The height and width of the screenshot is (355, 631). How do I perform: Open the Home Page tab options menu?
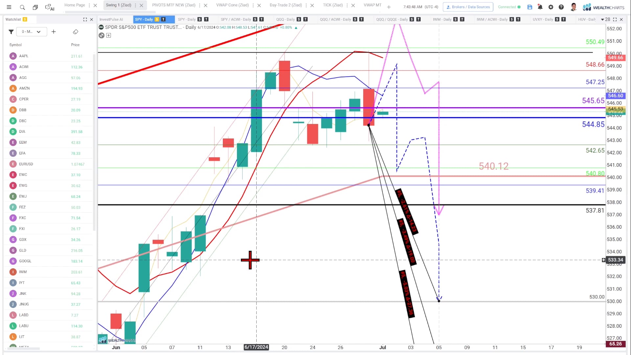pyautogui.click(x=89, y=5)
